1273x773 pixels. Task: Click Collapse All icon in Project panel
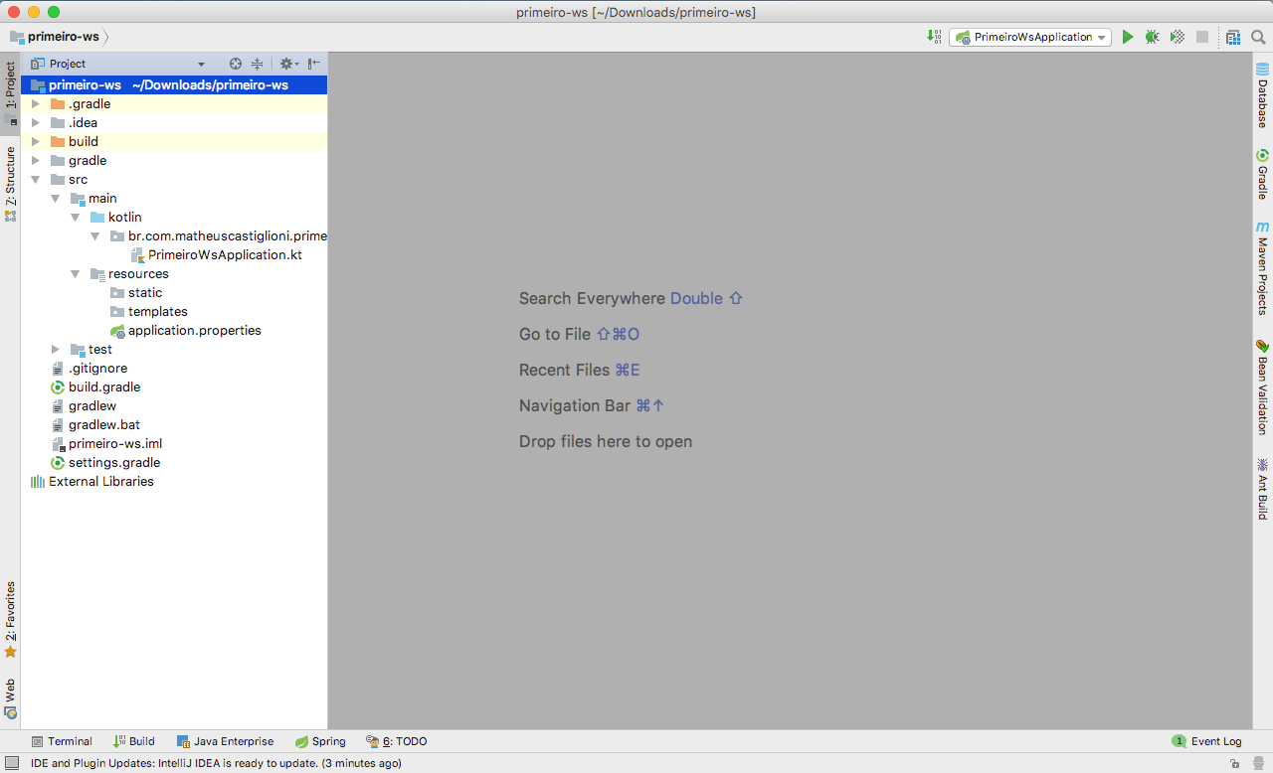[257, 64]
